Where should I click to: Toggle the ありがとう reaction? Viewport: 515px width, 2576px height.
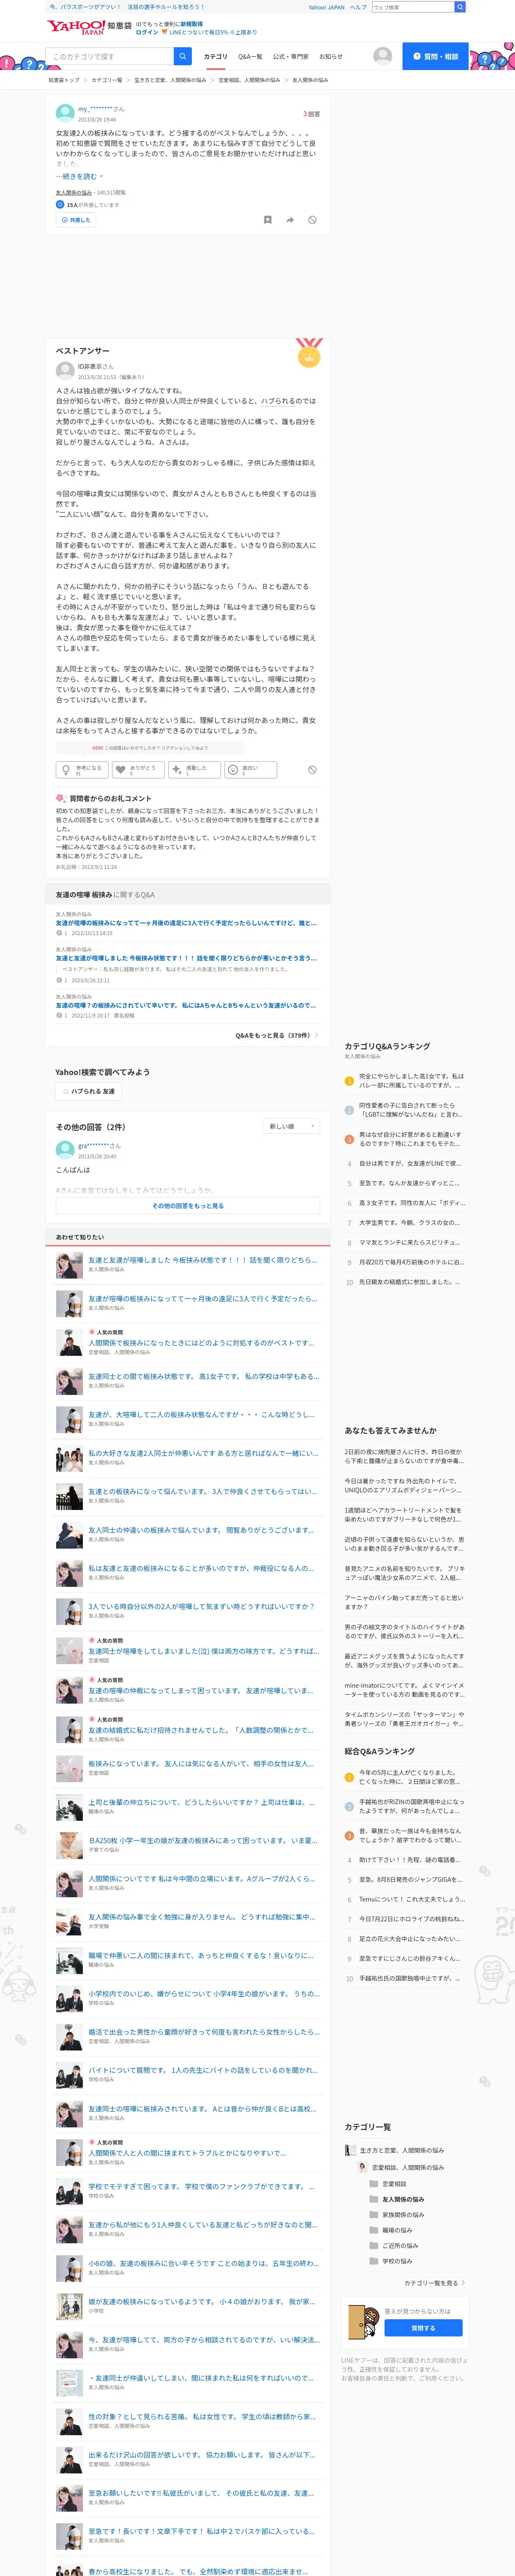(x=138, y=770)
